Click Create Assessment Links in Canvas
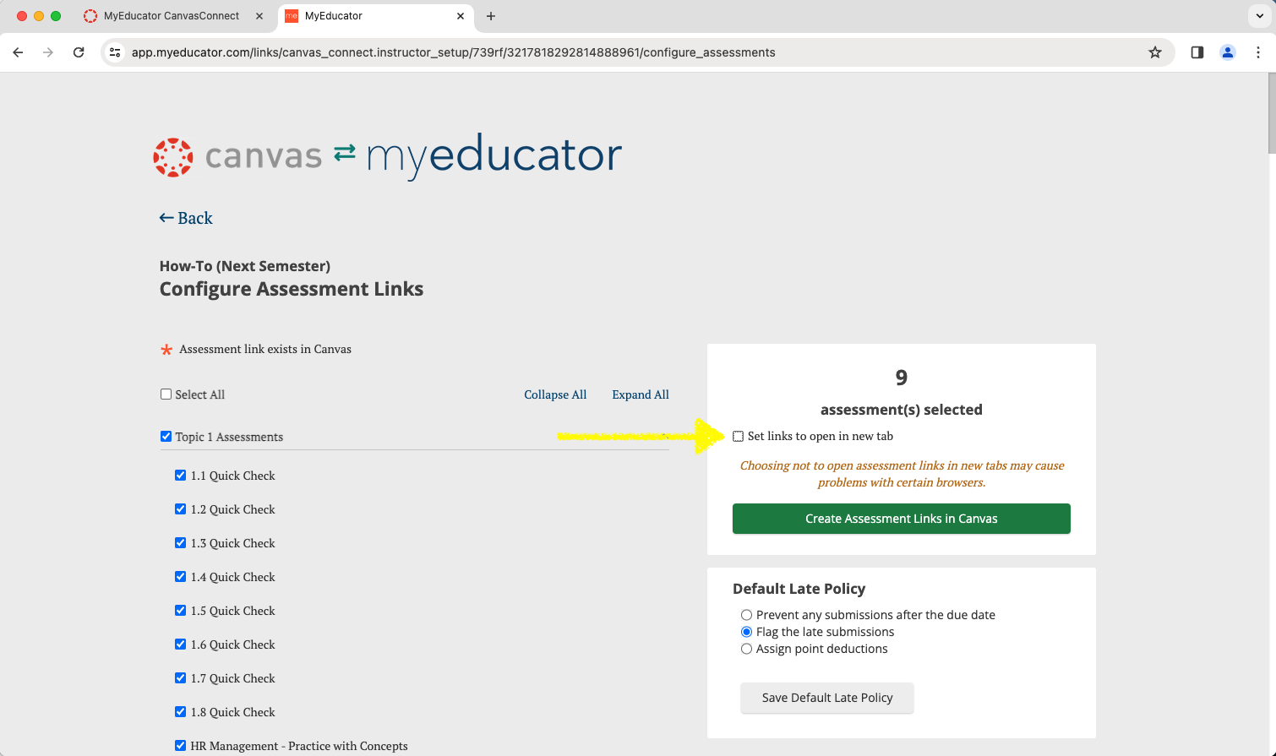The width and height of the screenshot is (1276, 756). tap(902, 519)
